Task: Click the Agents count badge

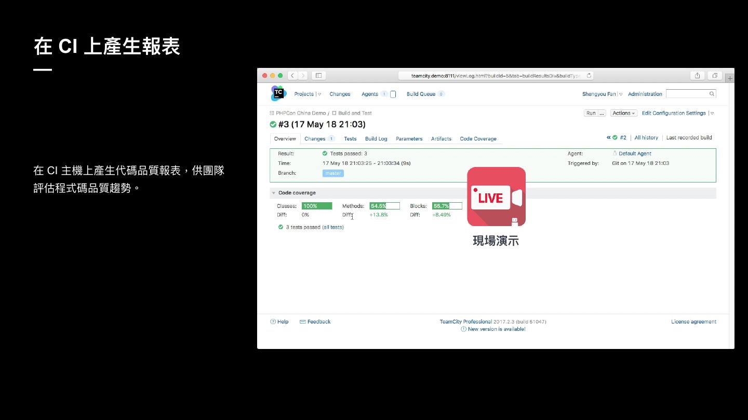Action: pos(384,94)
